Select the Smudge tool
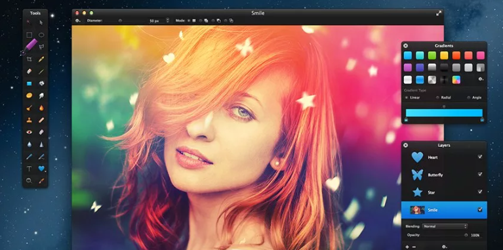The height and width of the screenshot is (250, 503). click(41, 95)
